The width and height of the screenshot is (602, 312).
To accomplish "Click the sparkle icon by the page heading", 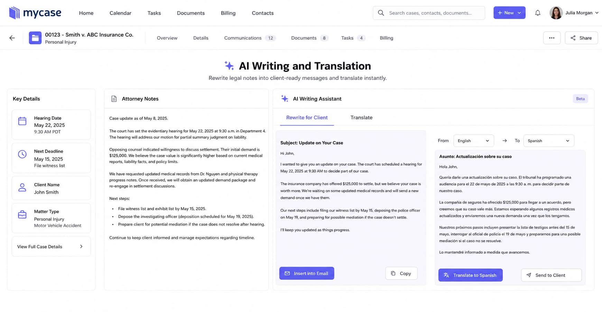I will click(x=229, y=66).
